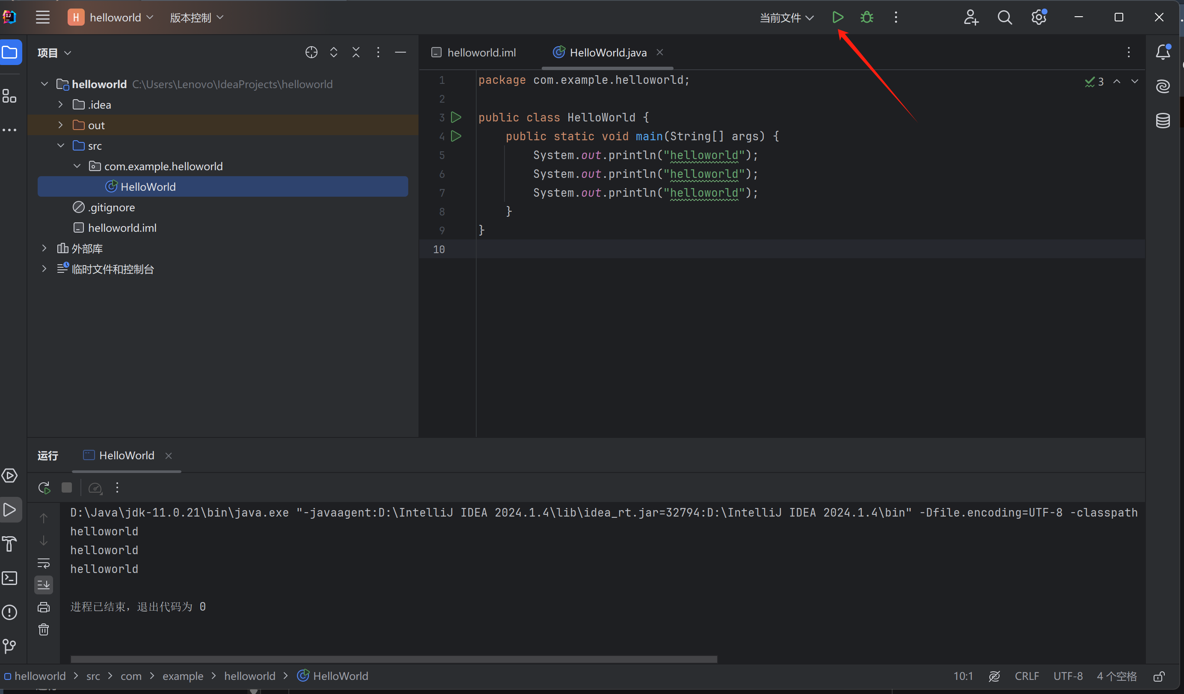Click CRLF line separator in status bar
Image resolution: width=1184 pixels, height=694 pixels.
1026,676
